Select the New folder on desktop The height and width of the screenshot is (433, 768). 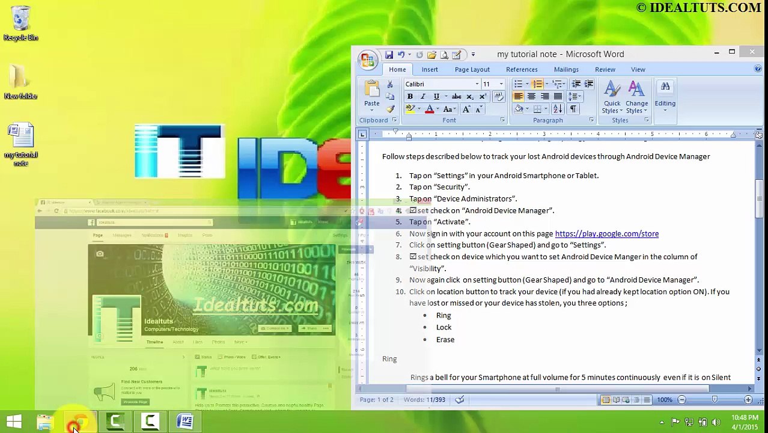(x=20, y=82)
